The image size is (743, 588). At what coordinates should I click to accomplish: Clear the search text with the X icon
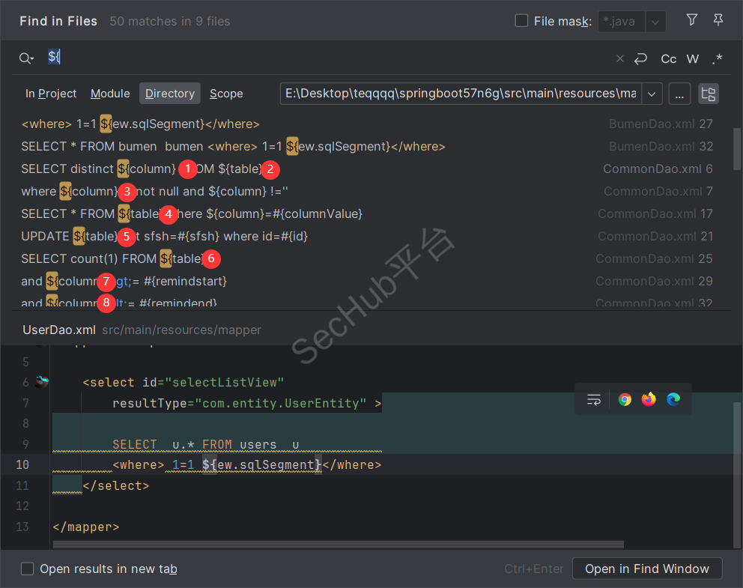coord(619,58)
